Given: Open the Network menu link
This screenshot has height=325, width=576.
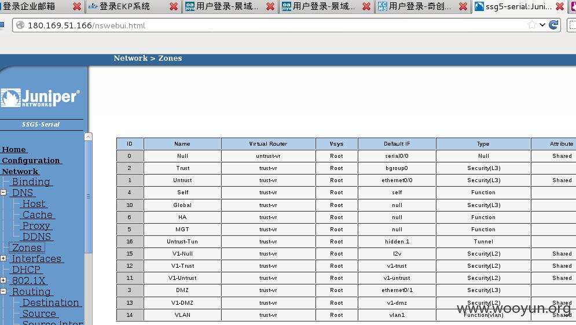Looking at the screenshot, I should tap(21, 171).
